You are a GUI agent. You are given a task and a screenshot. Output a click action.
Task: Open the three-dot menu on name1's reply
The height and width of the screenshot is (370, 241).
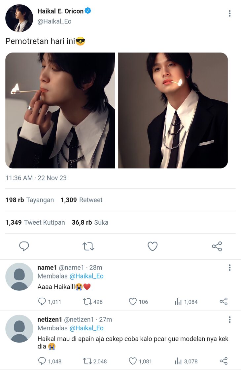229,268
